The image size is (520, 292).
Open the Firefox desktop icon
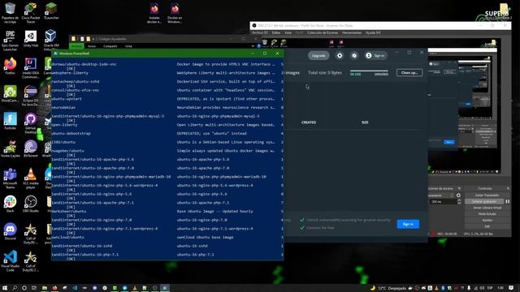10,67
